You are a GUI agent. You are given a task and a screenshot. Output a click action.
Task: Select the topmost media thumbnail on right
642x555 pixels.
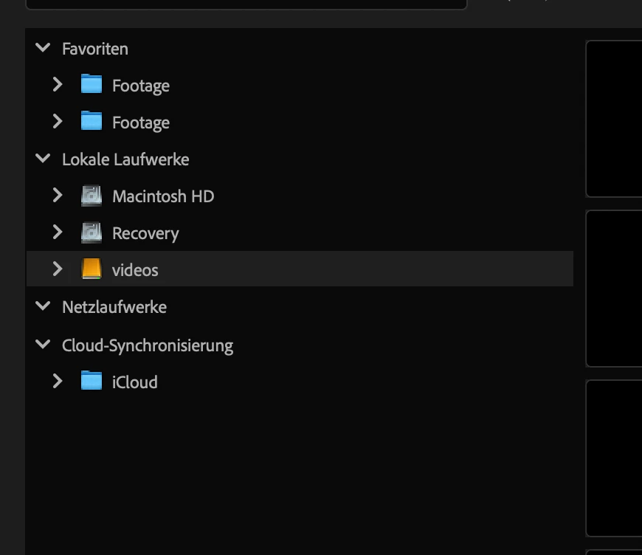click(x=614, y=119)
